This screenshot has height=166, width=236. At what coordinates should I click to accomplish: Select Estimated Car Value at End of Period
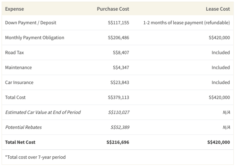[43, 112]
